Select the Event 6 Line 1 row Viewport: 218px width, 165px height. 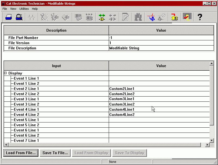click(107, 130)
